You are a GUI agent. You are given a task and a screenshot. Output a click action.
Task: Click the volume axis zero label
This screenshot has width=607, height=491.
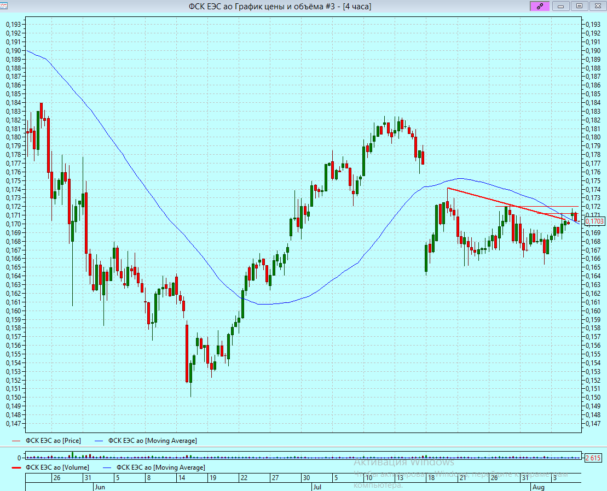(x=20, y=458)
